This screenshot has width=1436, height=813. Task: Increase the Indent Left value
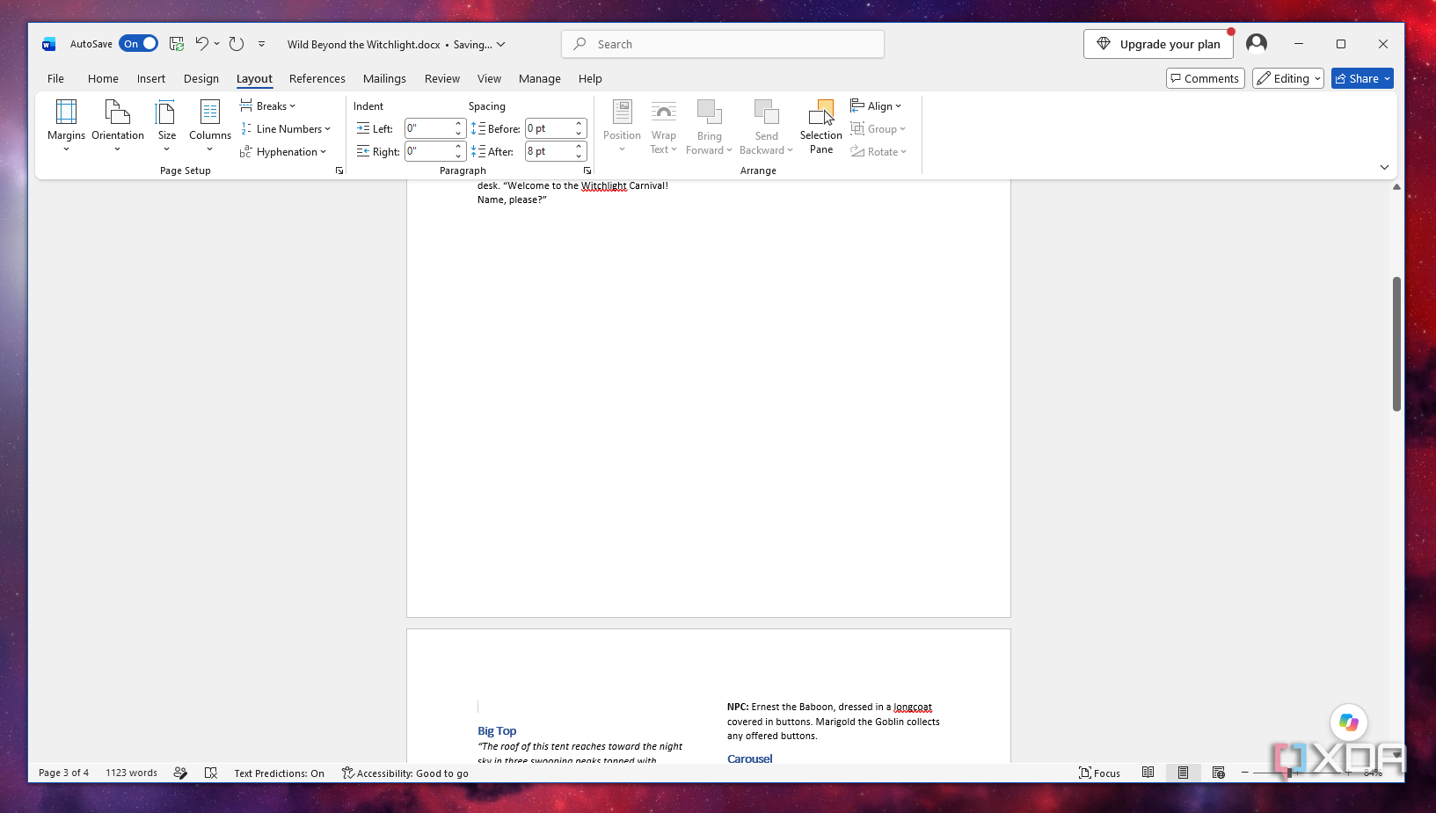pyautogui.click(x=459, y=124)
